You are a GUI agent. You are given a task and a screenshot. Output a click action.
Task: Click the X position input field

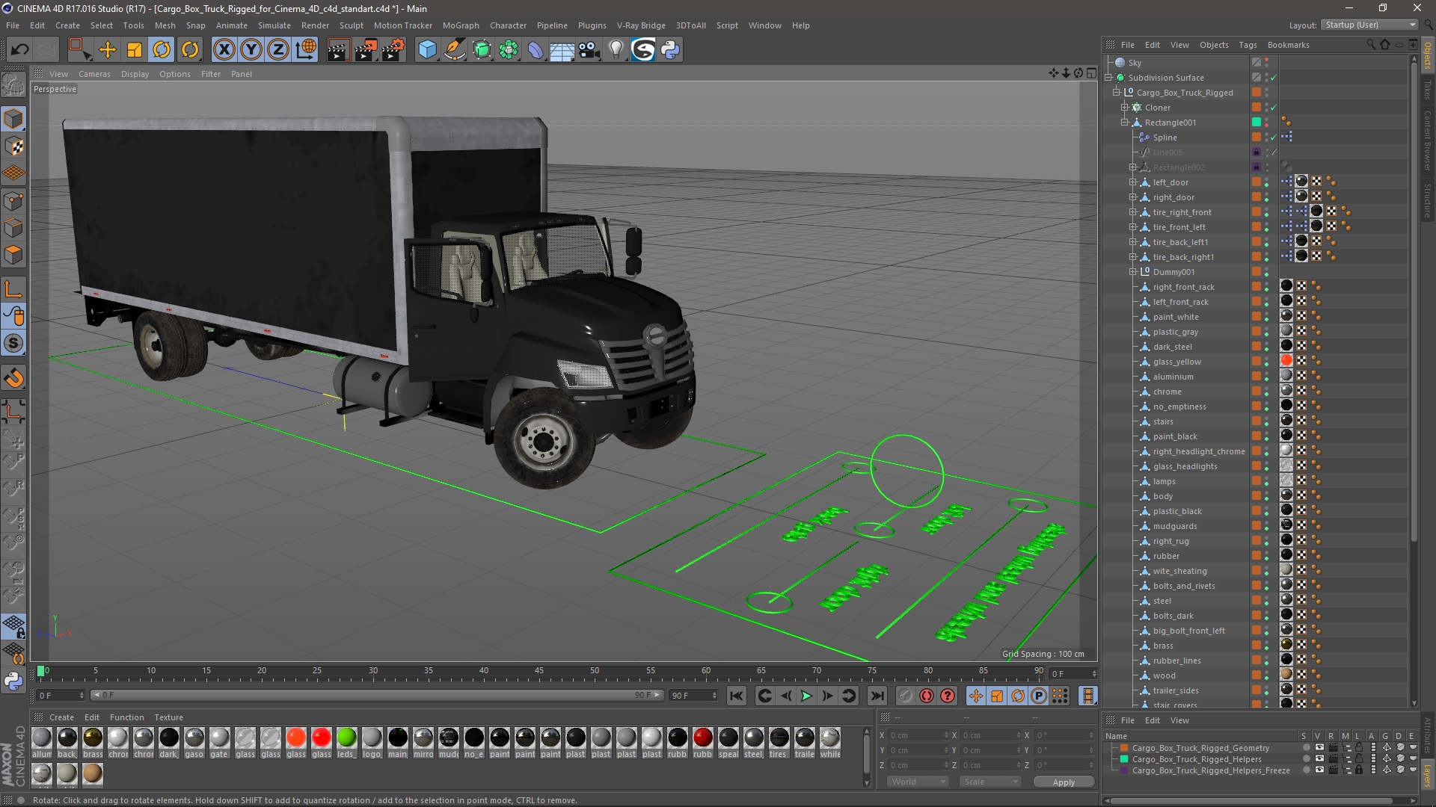918,735
